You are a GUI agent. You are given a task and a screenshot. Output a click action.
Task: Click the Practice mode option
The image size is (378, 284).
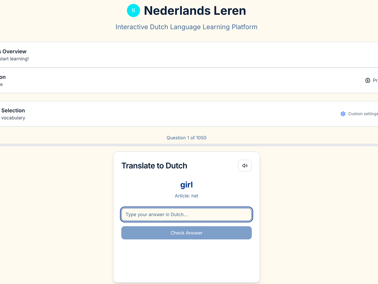(375, 80)
